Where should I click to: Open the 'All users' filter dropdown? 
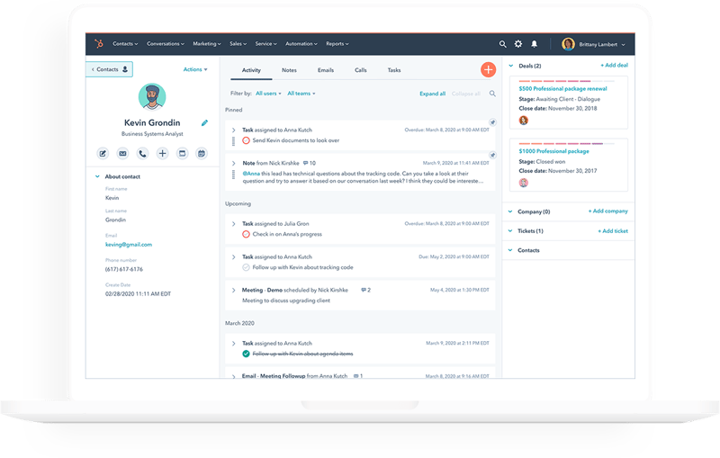click(268, 94)
